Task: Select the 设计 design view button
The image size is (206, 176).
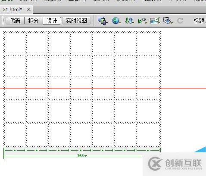Action: [x=52, y=21]
